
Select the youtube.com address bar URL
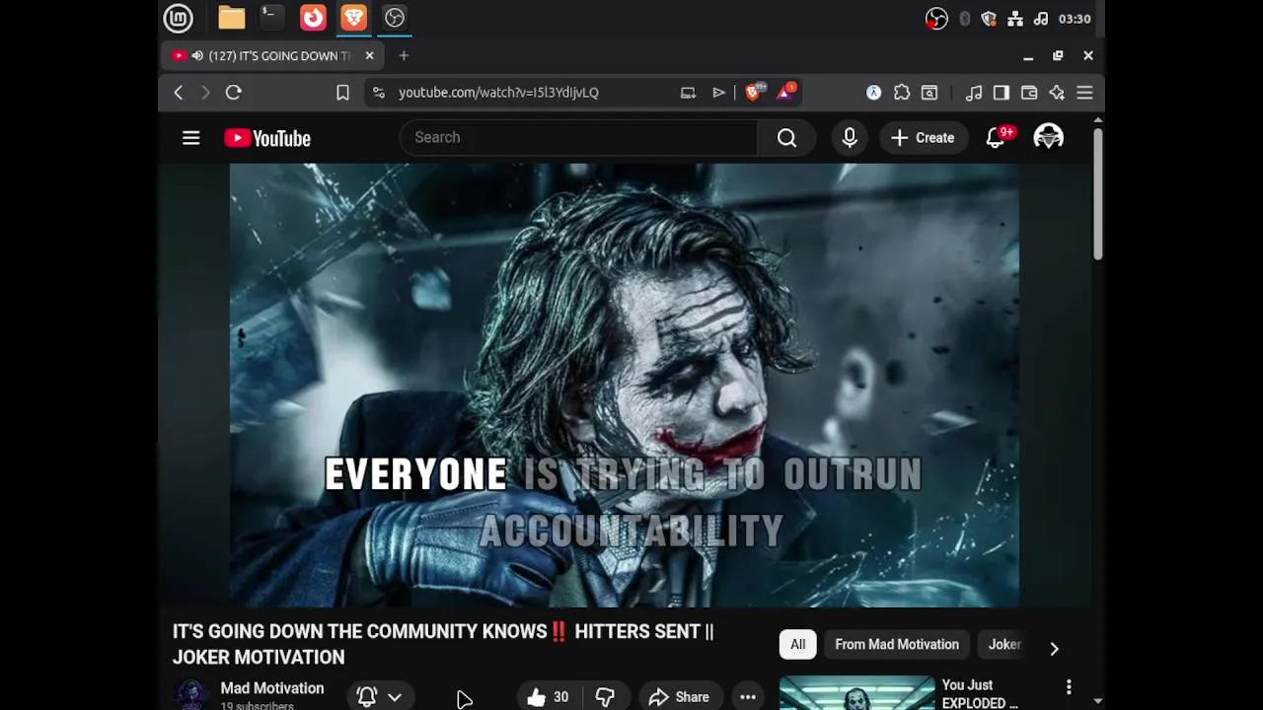tap(498, 93)
